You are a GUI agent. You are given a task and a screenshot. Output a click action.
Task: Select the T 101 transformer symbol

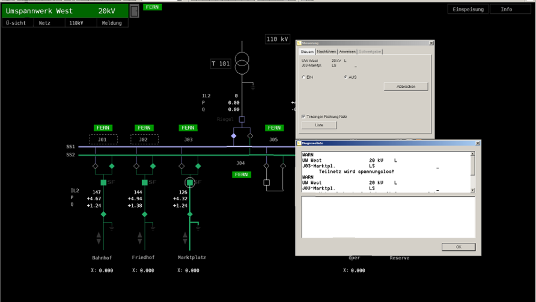pos(242,63)
